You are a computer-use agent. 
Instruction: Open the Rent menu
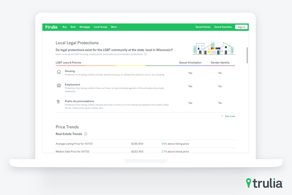coord(73,27)
